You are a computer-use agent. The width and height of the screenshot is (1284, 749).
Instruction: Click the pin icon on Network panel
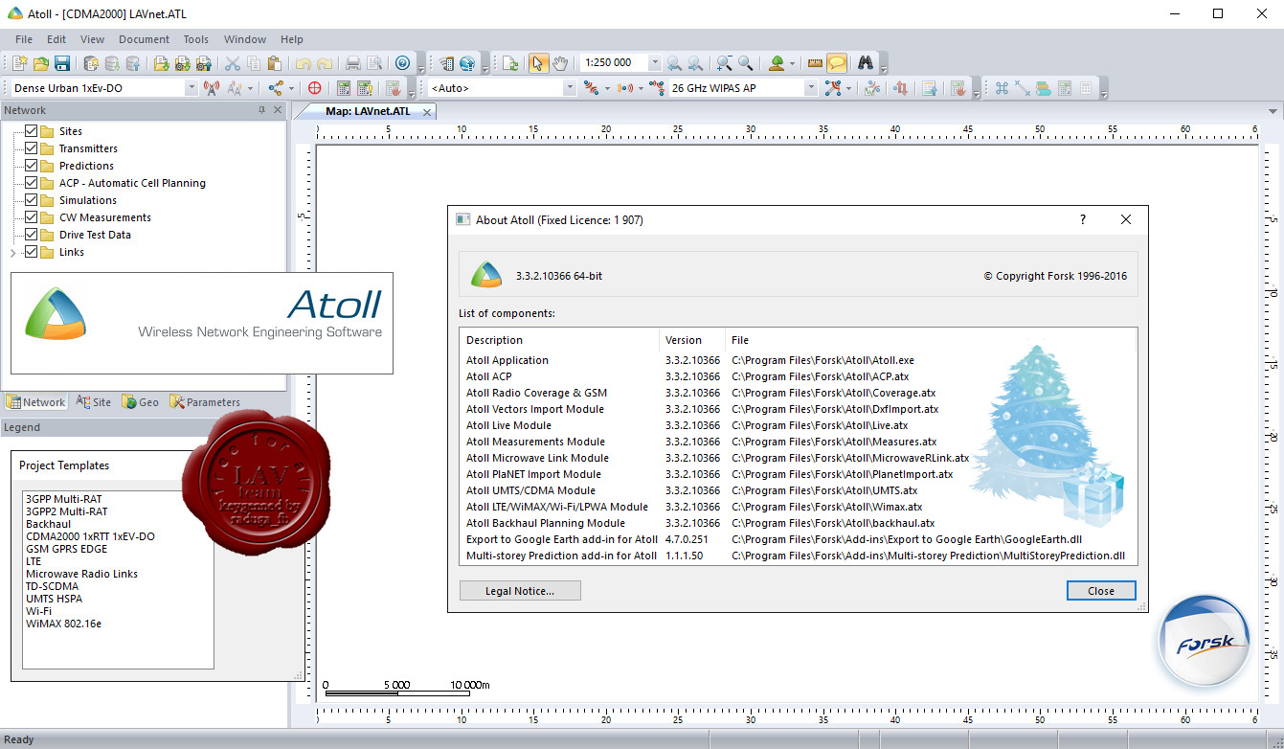pyautogui.click(x=262, y=110)
